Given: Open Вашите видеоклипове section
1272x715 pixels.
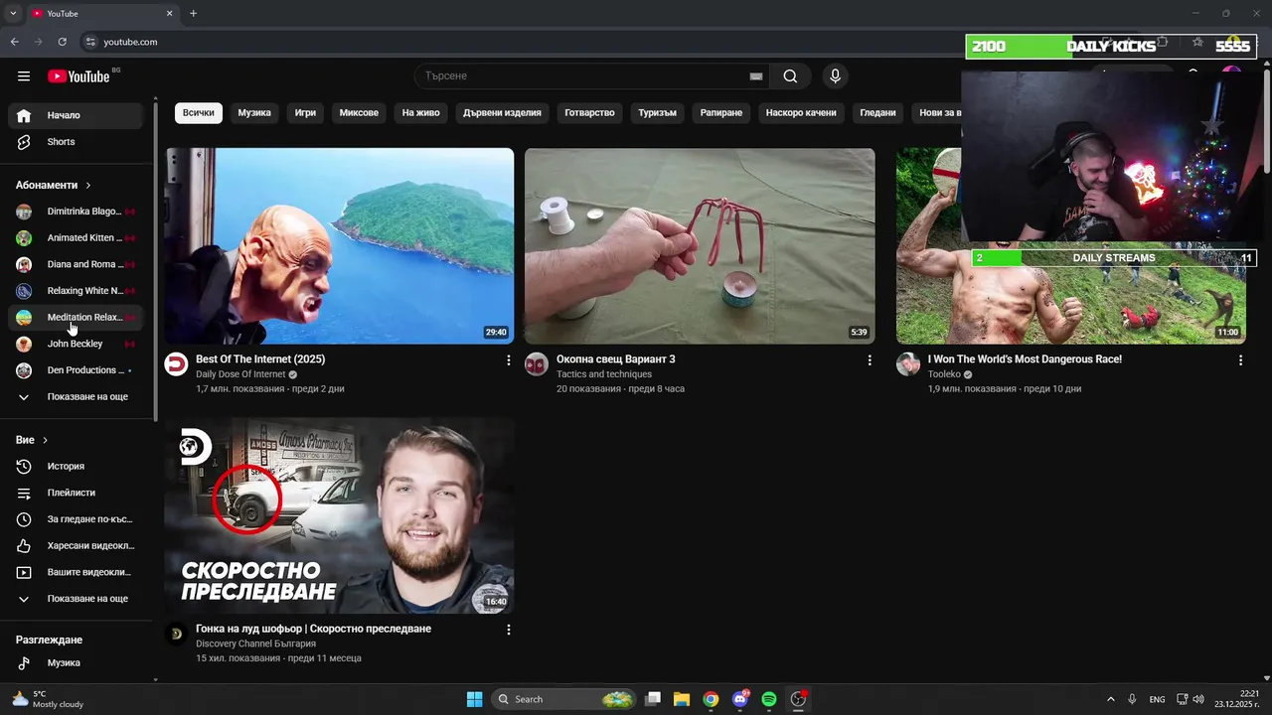Looking at the screenshot, I should pos(76,572).
